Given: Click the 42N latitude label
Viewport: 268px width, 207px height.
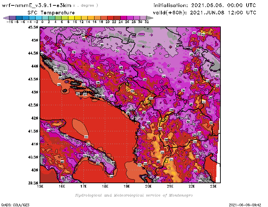Looking at the screenshot, I should click(35, 118).
